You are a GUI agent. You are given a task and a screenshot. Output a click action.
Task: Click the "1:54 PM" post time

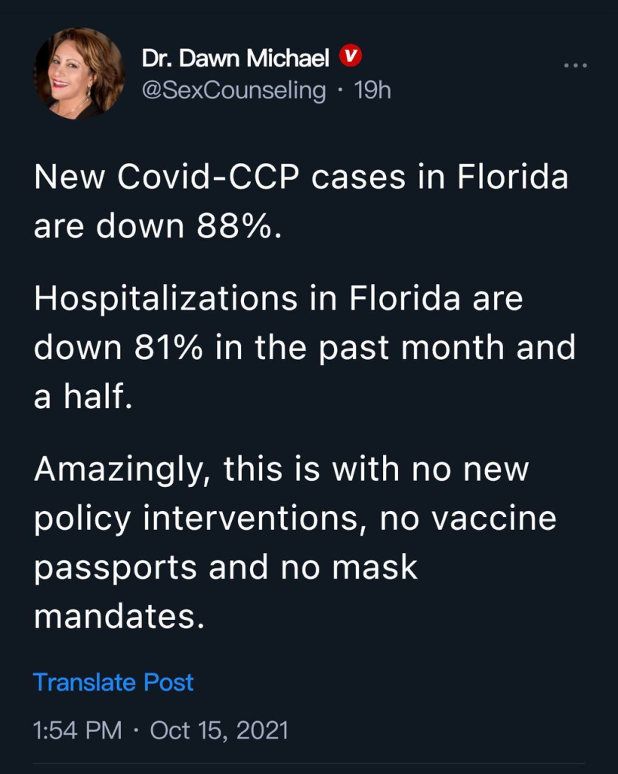coord(77,731)
